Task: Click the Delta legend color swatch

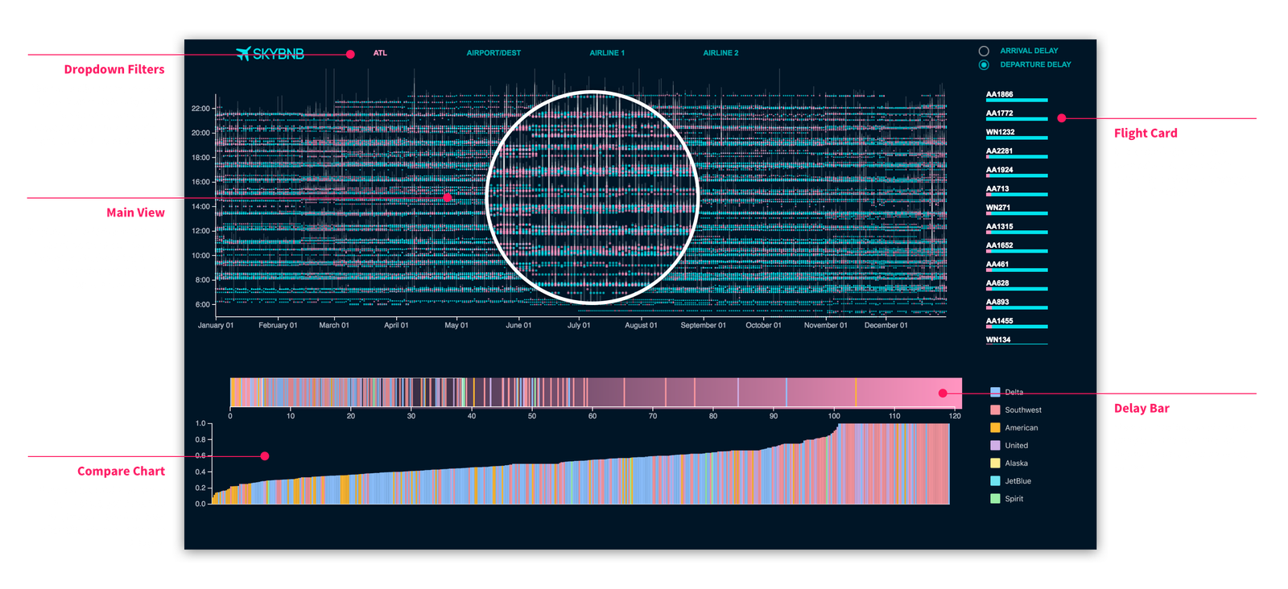Action: click(x=995, y=392)
